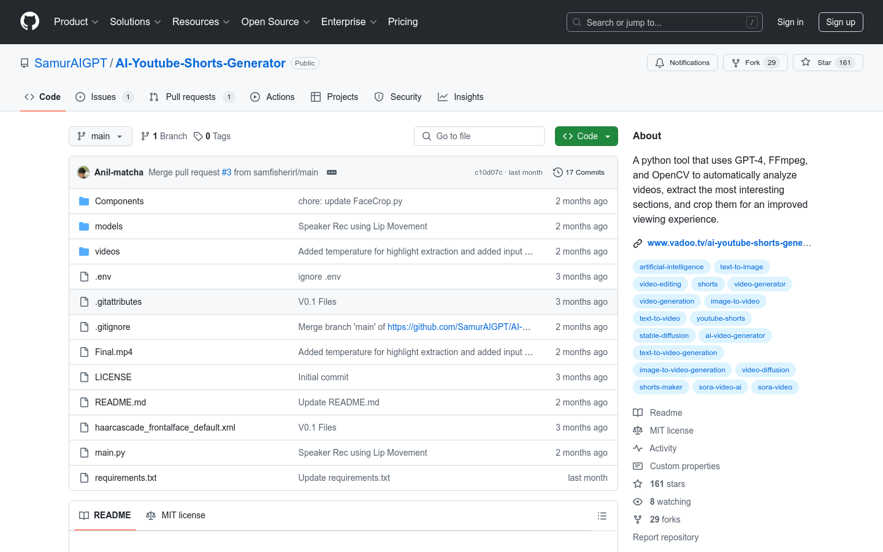The width and height of the screenshot is (883, 552).
Task: Select the MIT license tab below file list
Action: click(175, 515)
